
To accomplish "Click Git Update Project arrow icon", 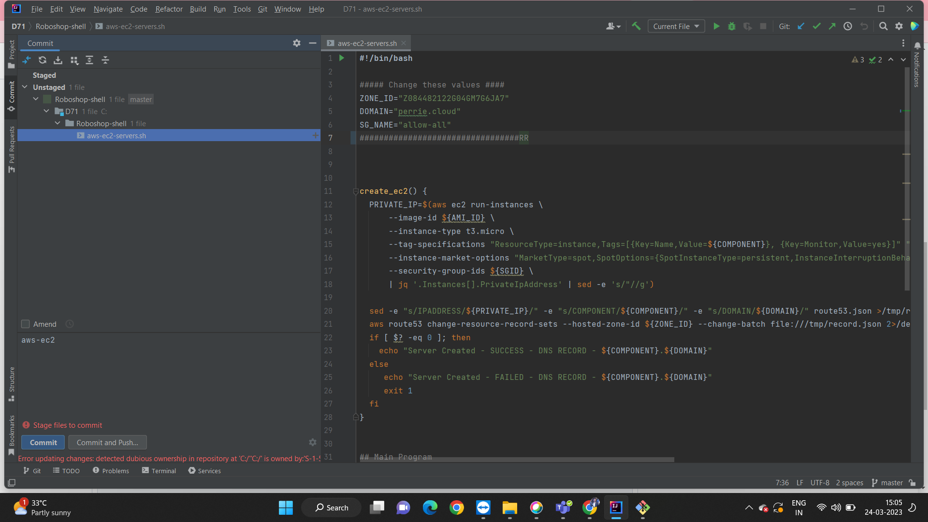I will (x=801, y=27).
